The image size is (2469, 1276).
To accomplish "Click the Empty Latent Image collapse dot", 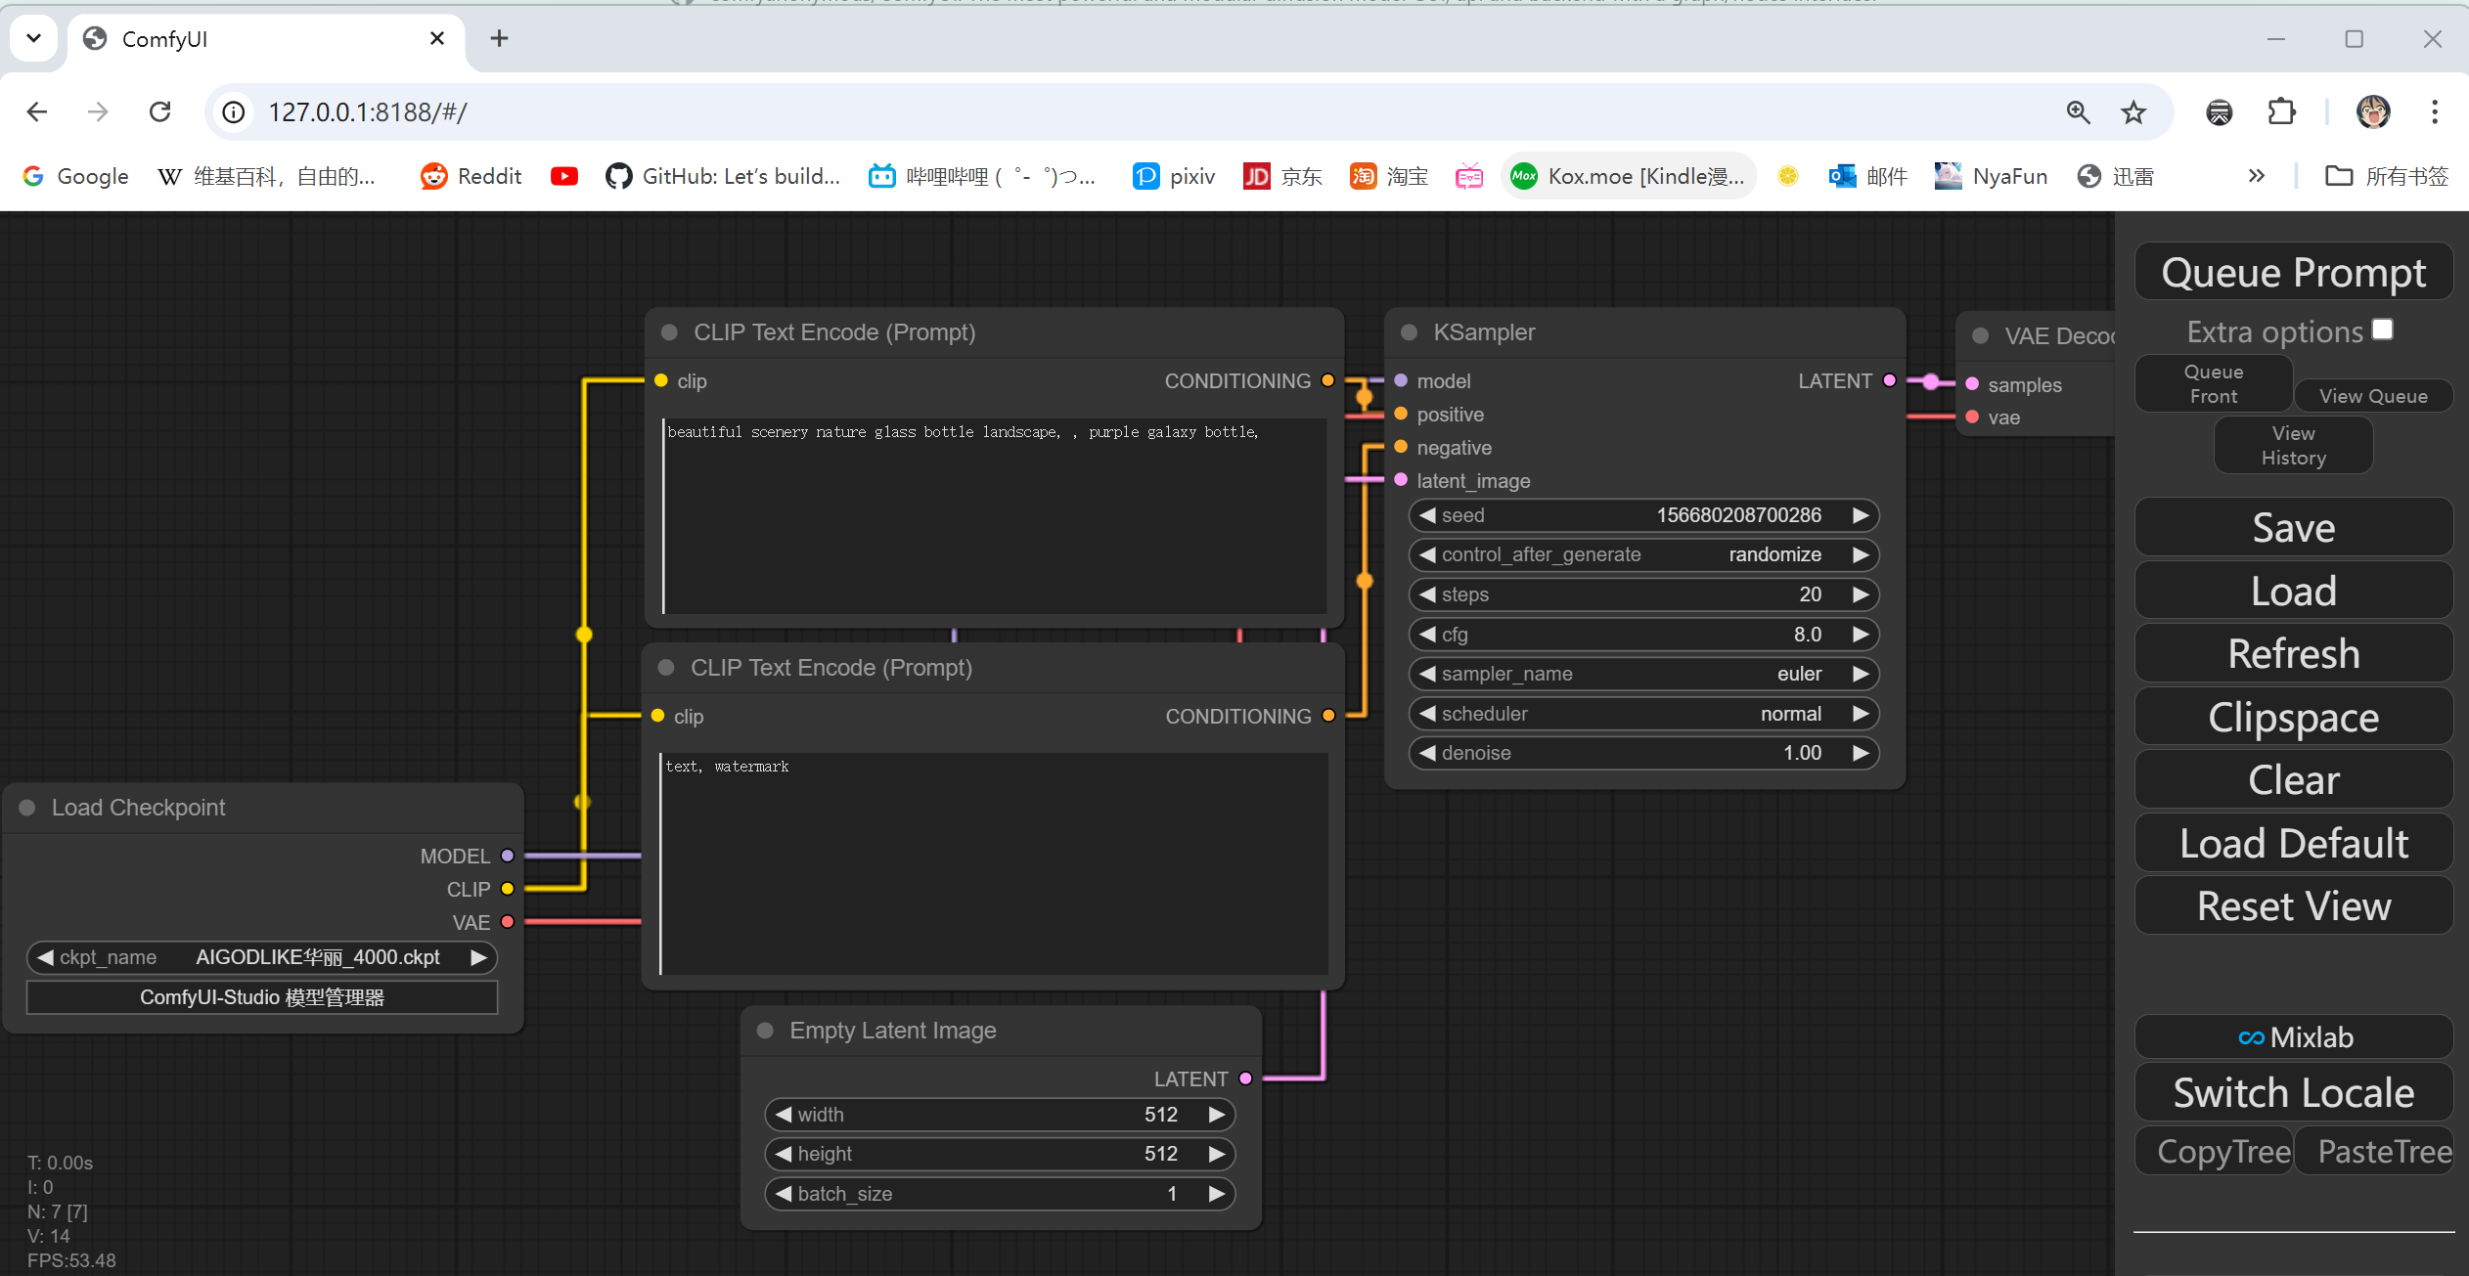I will (766, 1031).
